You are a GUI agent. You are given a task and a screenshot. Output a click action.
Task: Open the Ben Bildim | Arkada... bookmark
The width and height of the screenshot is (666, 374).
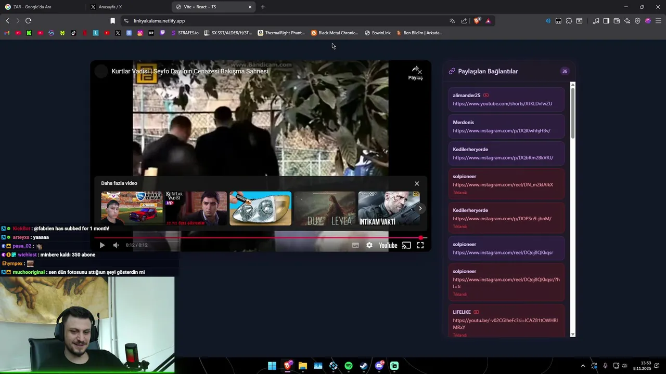(x=419, y=33)
